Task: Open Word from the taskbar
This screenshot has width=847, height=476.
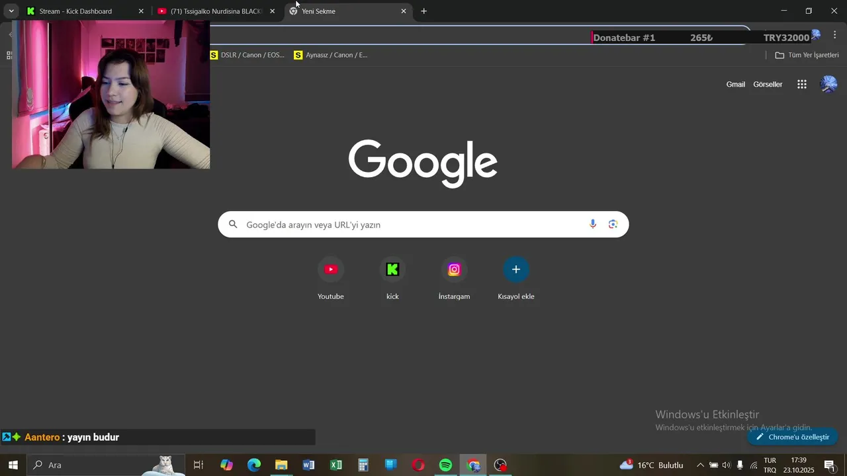Action: click(308, 465)
